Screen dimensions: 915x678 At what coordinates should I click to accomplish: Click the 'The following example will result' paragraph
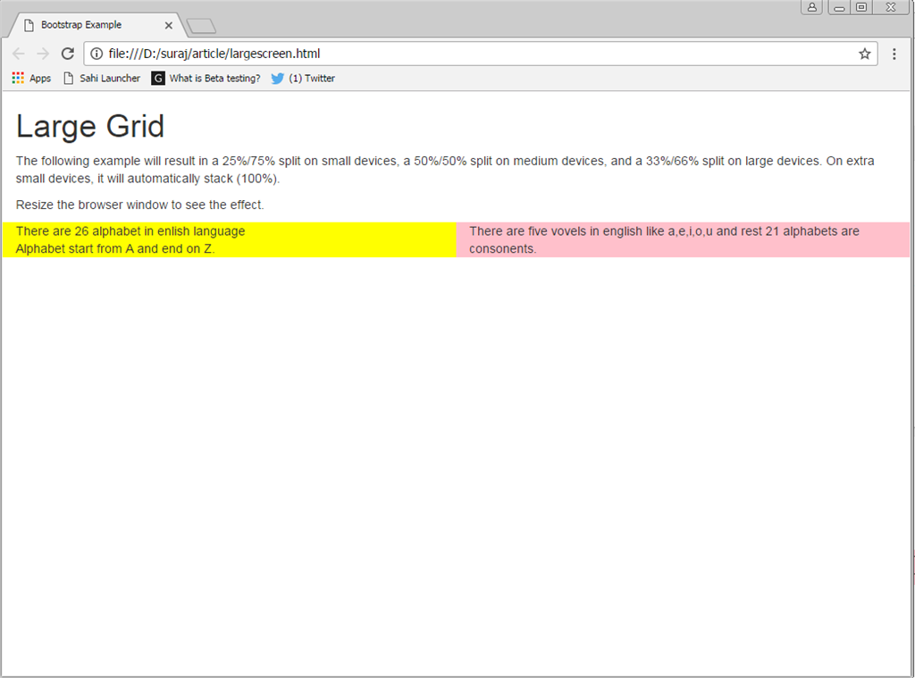coord(445,170)
